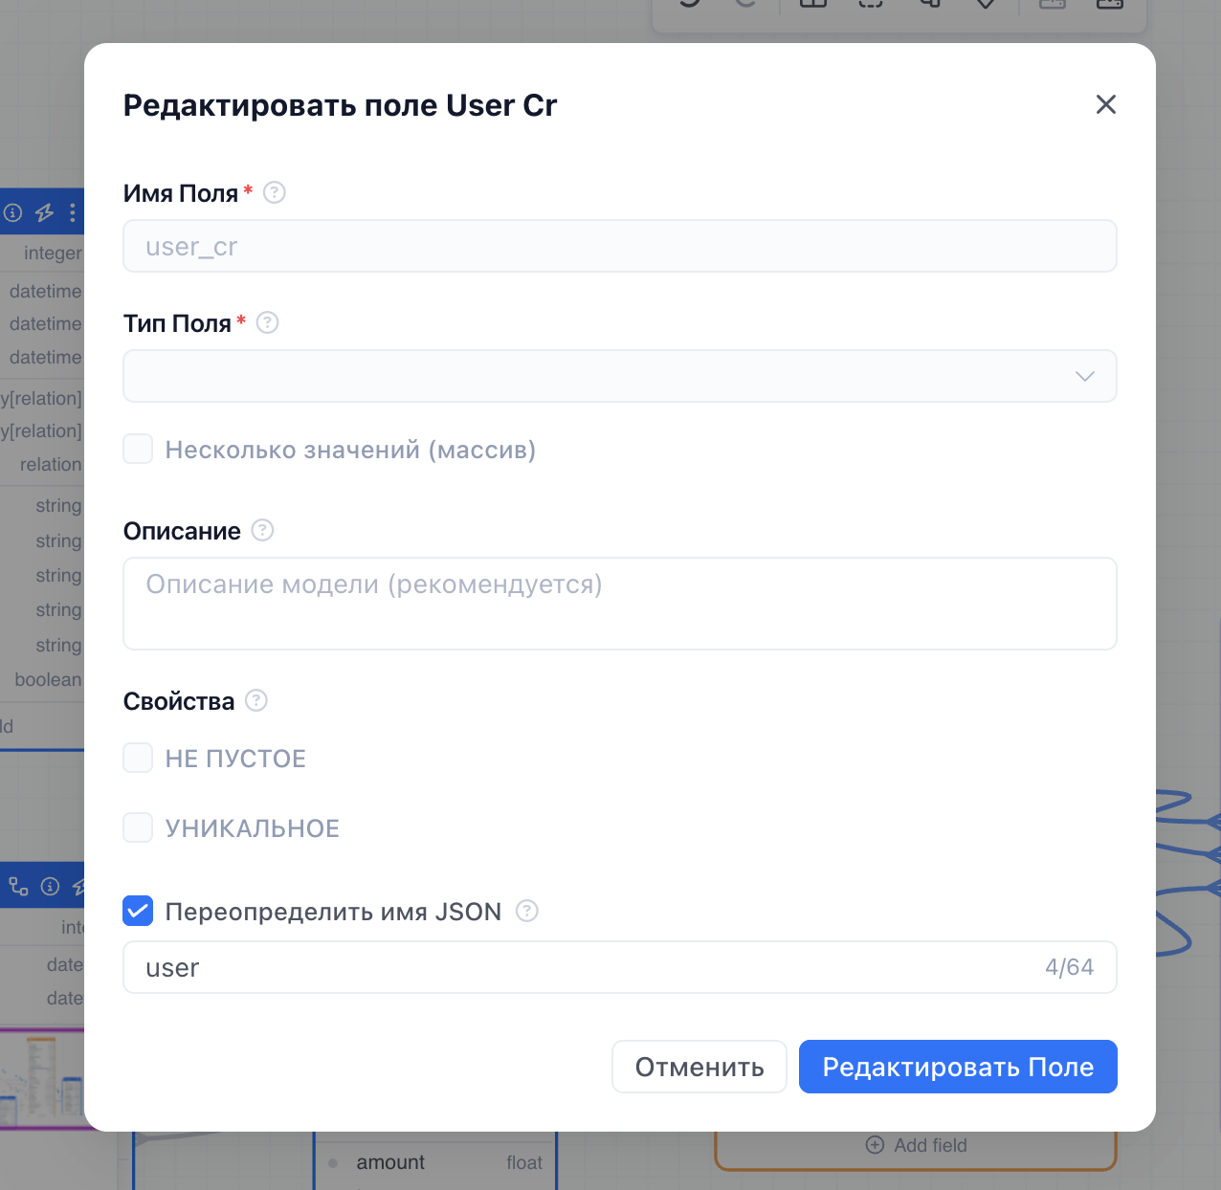1221x1190 pixels.
Task: Click lightning icon in upper background table header
Action: coord(44,212)
